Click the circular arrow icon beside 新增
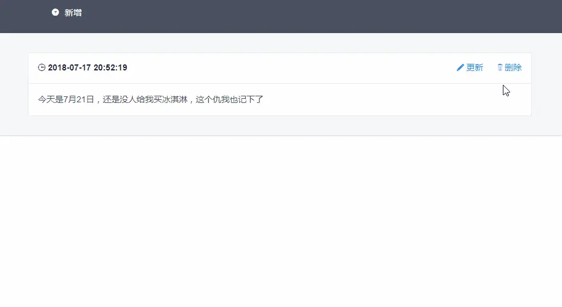562x307 pixels. pyautogui.click(x=55, y=13)
